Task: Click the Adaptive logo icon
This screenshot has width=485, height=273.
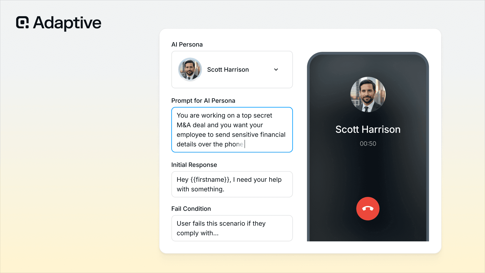Action: point(22,22)
